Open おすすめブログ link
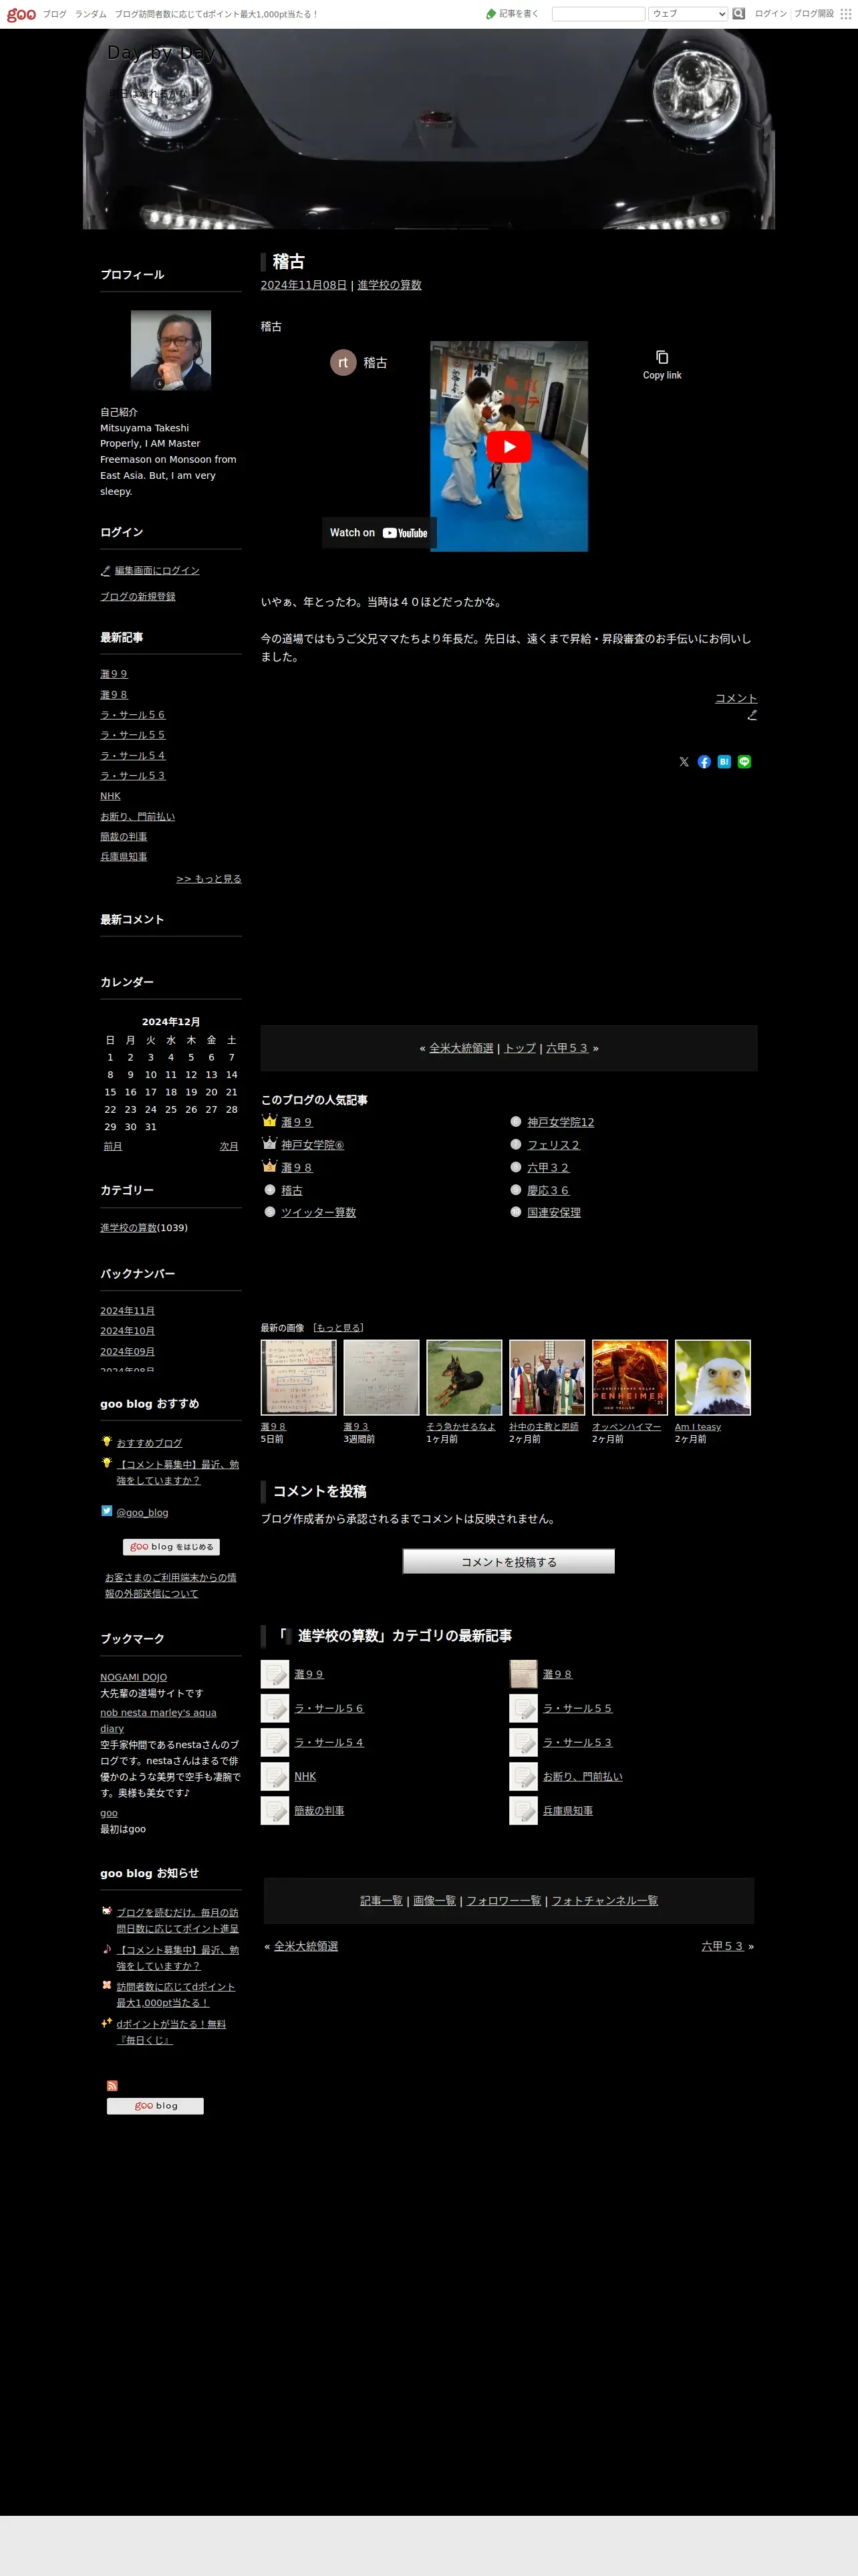 click(149, 1443)
